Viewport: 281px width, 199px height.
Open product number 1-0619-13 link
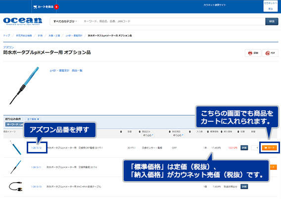(36, 187)
